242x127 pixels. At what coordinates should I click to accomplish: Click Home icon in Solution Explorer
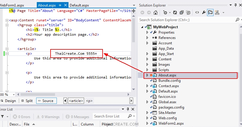[x=156, y=12]
